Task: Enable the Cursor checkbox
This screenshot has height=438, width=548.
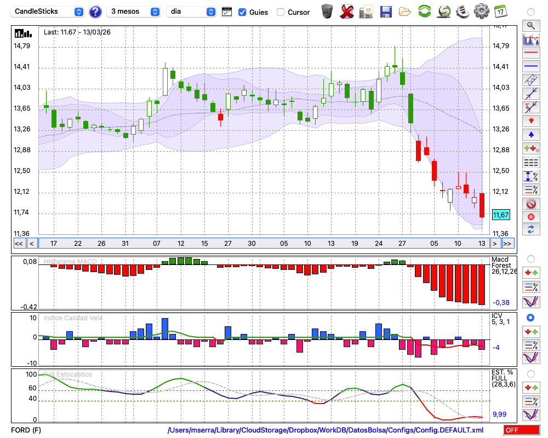Action: 281,12
